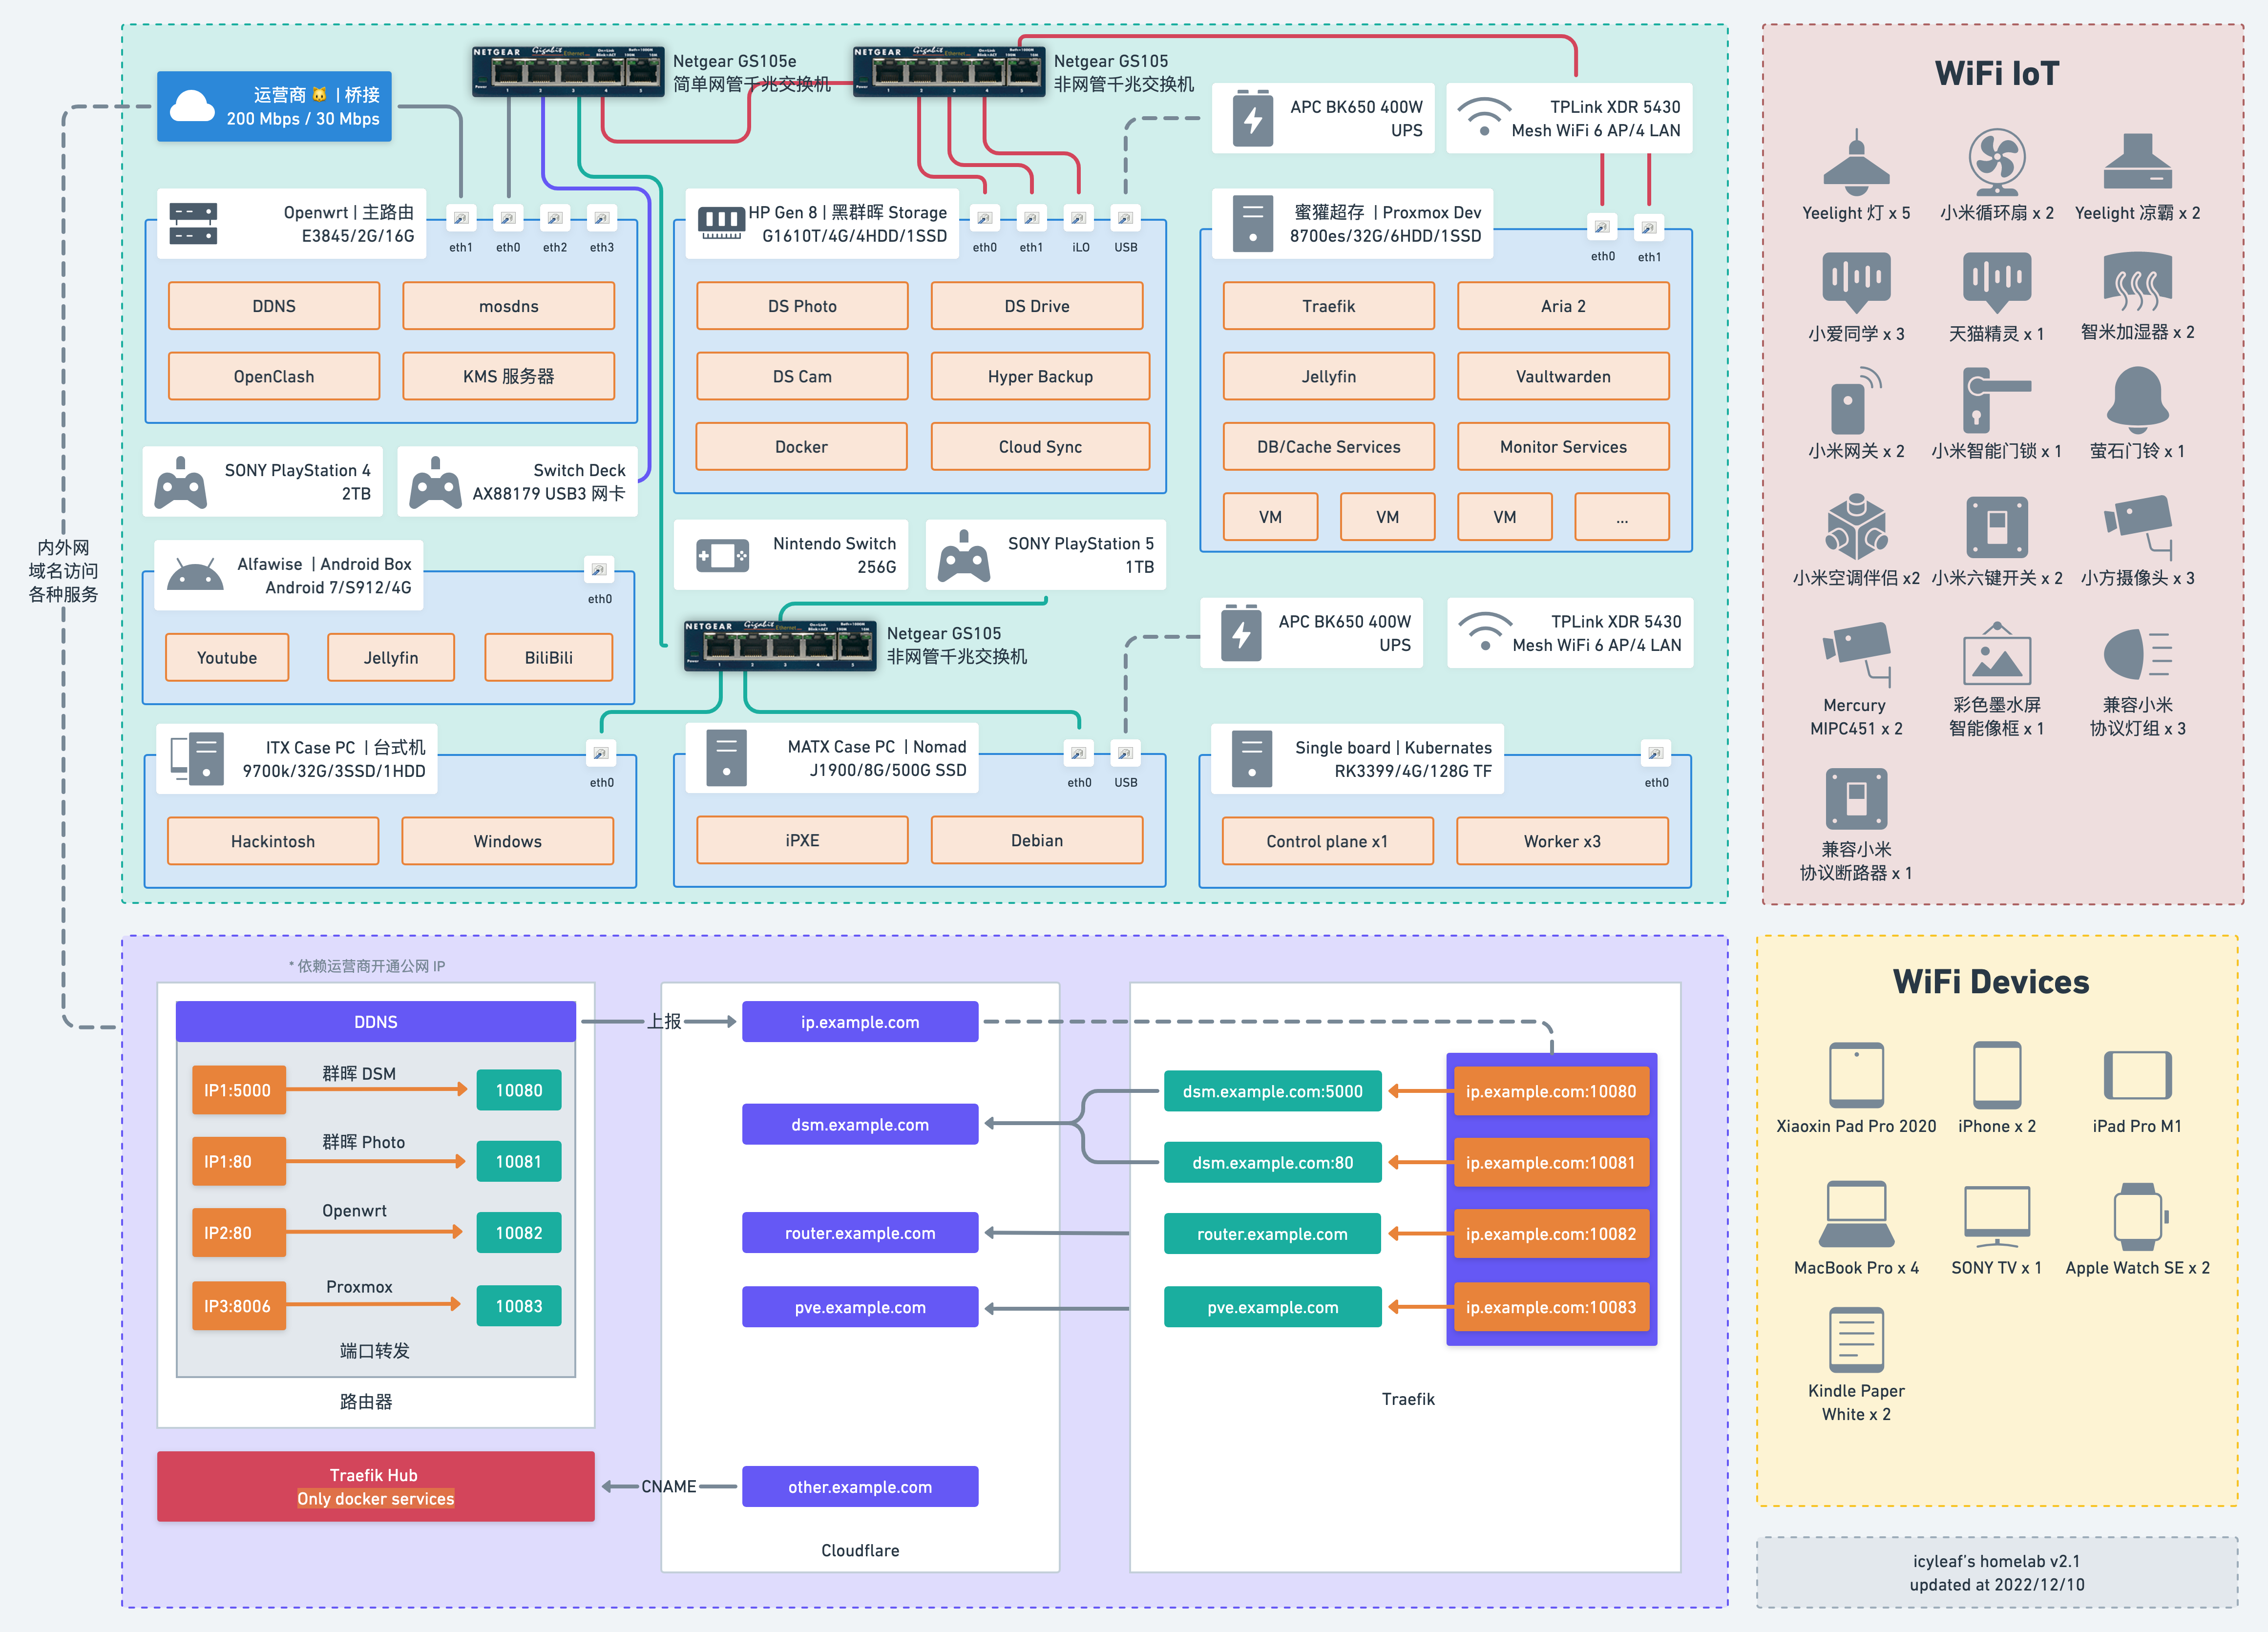The height and width of the screenshot is (1632, 2268).
Task: Click the eth3 port on Openwrt
Action: 601,219
